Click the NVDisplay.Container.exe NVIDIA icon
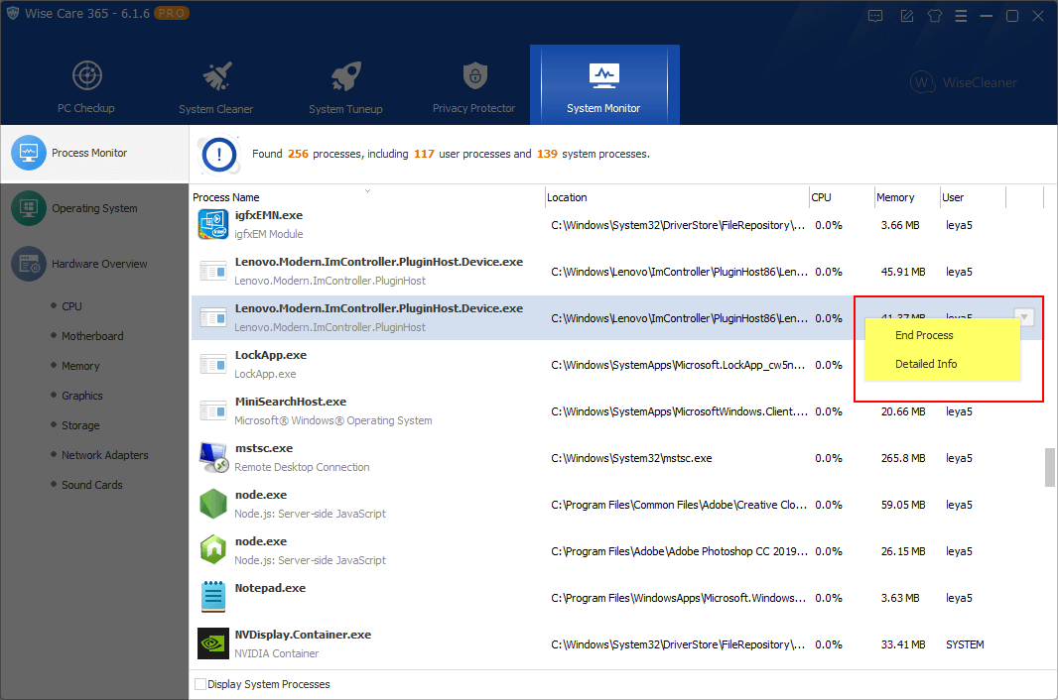The width and height of the screenshot is (1058, 700). click(x=213, y=643)
